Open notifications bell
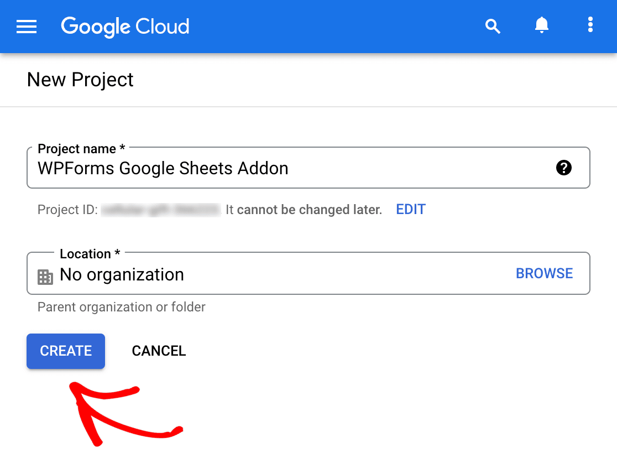 (541, 25)
